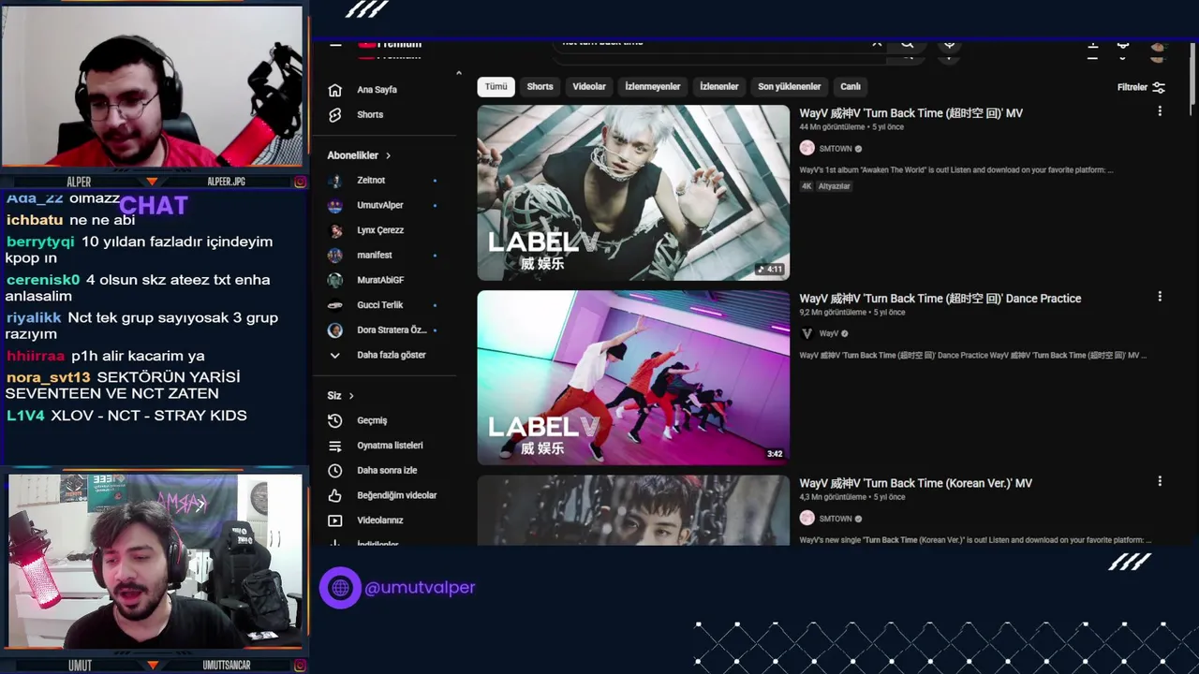Open the 'Turn Back Time' Dance Practice title
Screen dimensions: 1199x674
940,299
